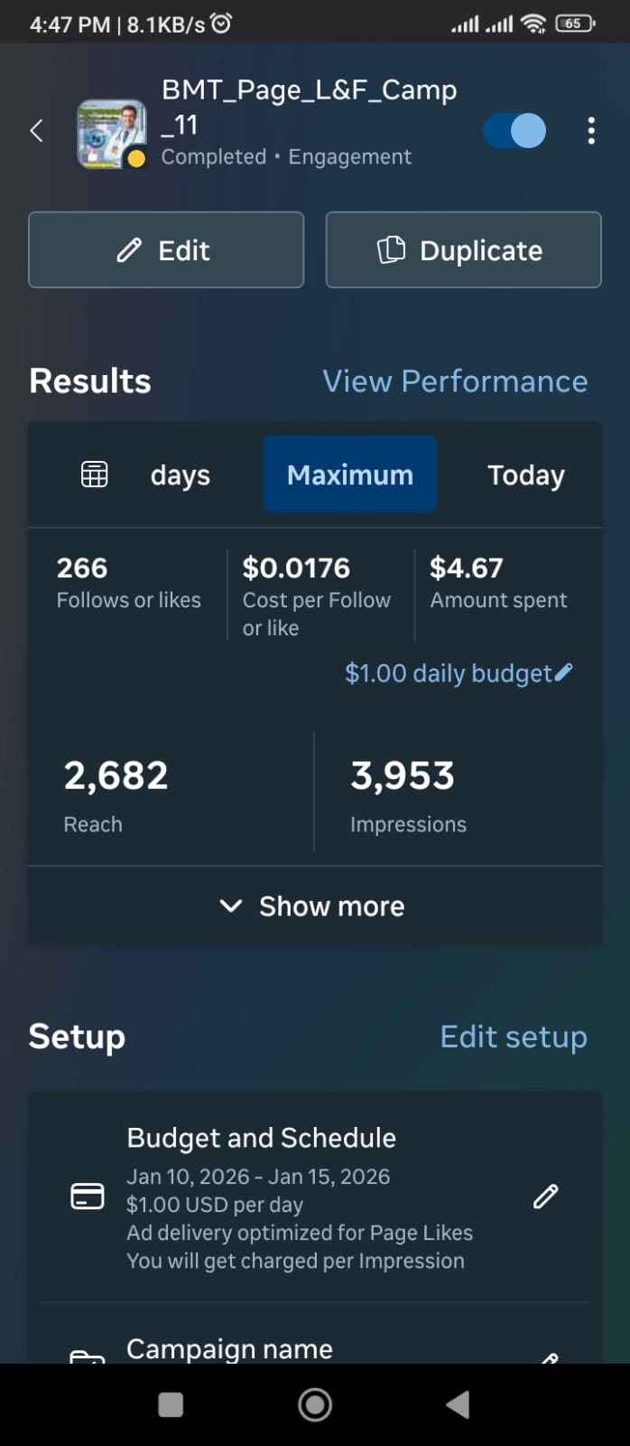
Task: Click the Budget and Schedule pencil icon
Action: [546, 1197]
